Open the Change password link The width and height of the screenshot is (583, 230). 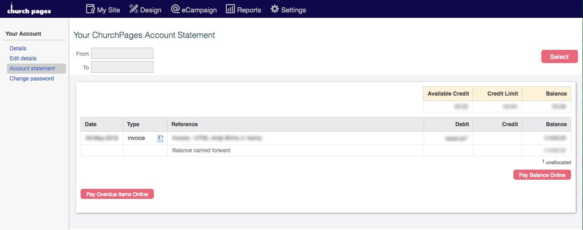[32, 79]
